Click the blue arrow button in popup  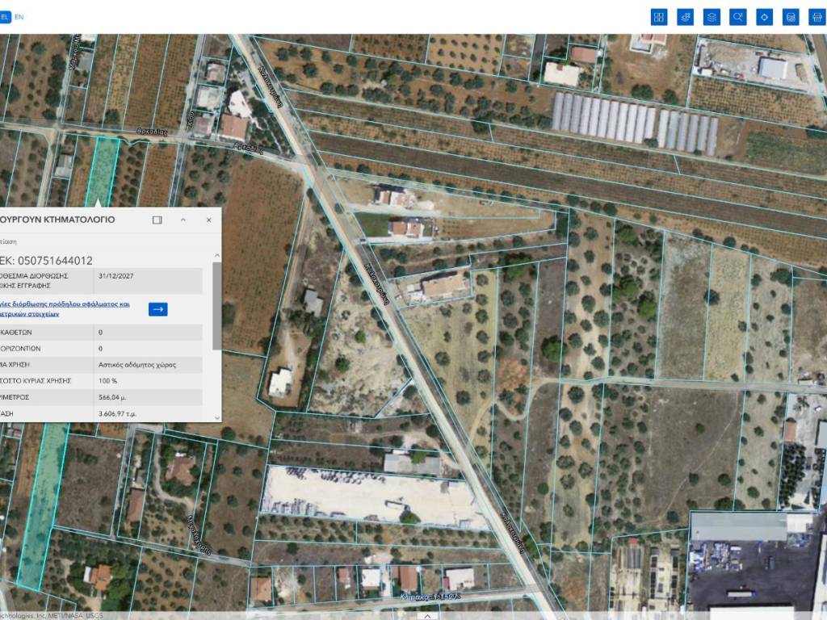point(158,308)
